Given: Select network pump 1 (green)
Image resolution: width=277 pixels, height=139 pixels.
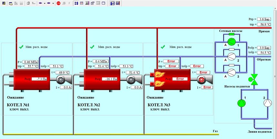Looking at the screenshot, I should pyautogui.click(x=232, y=42).
